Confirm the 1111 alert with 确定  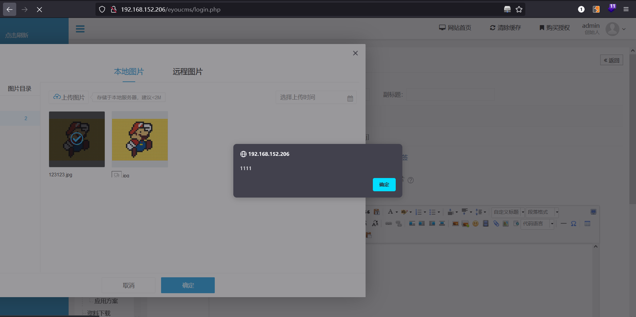click(384, 185)
